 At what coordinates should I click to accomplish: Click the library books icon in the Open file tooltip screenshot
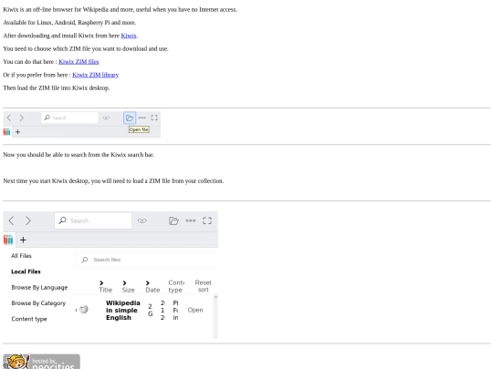[x=6, y=132]
